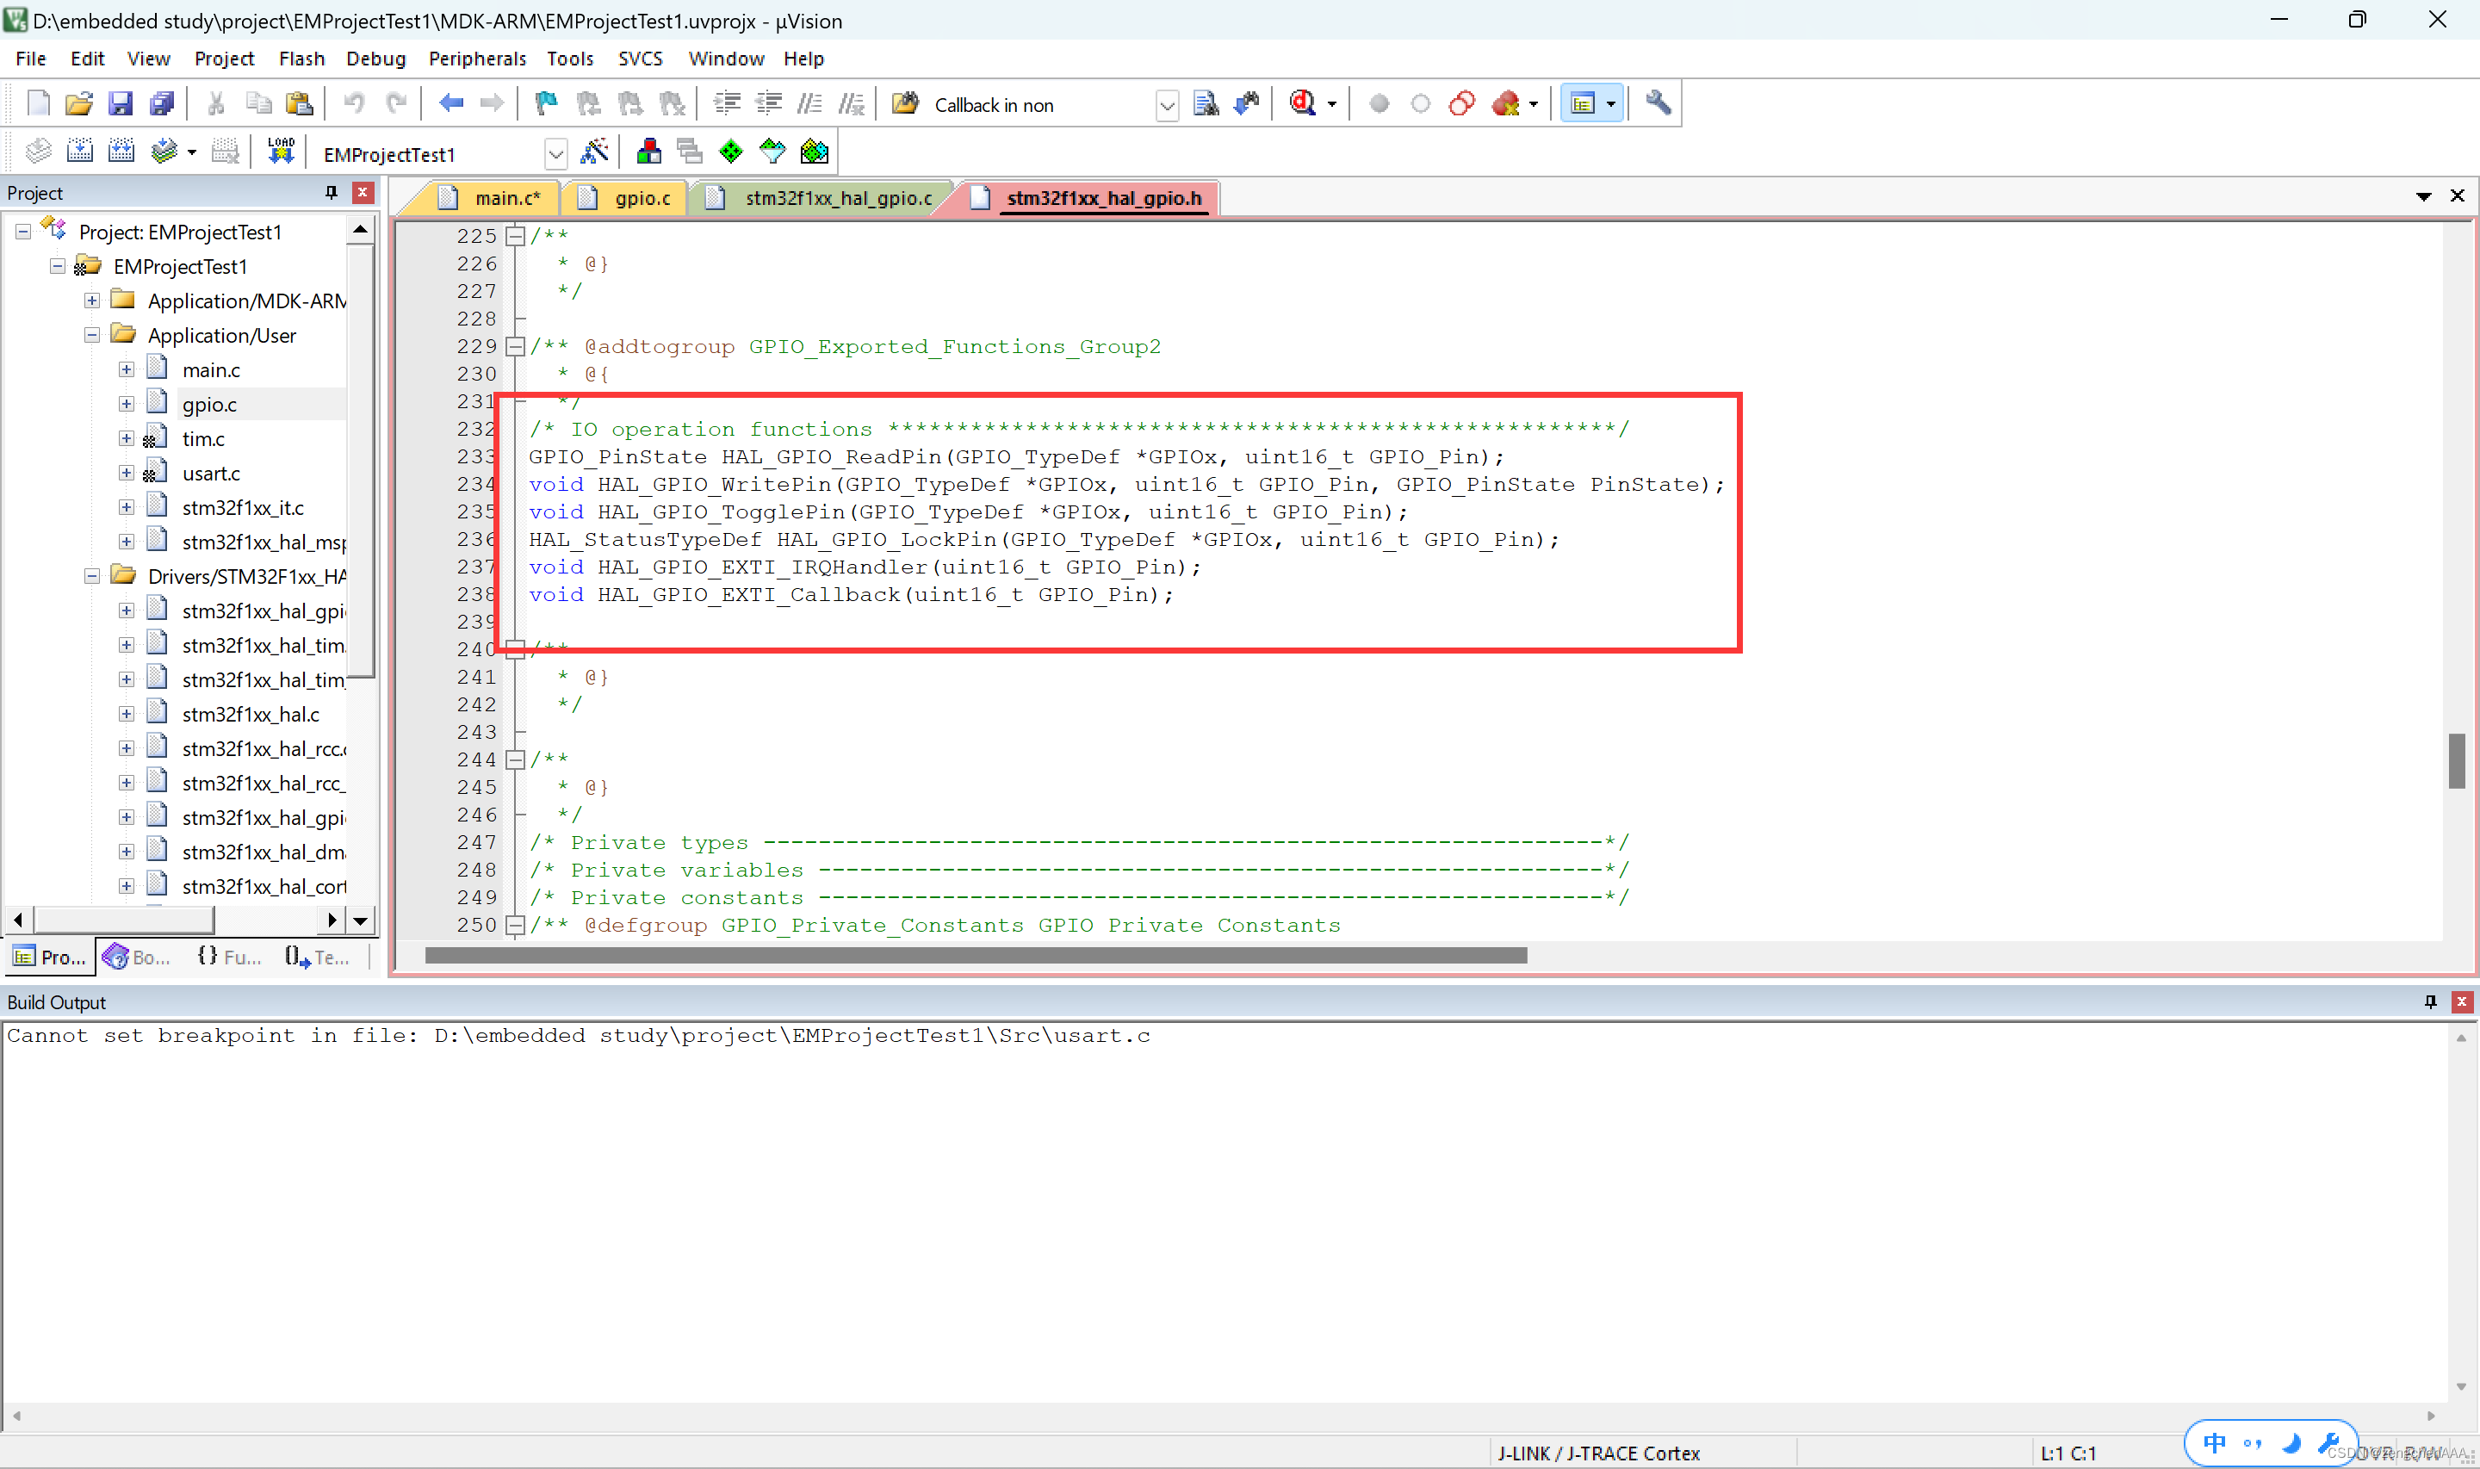Click the Functions tab at bottom panel
The image size is (2480, 1469).
[229, 957]
